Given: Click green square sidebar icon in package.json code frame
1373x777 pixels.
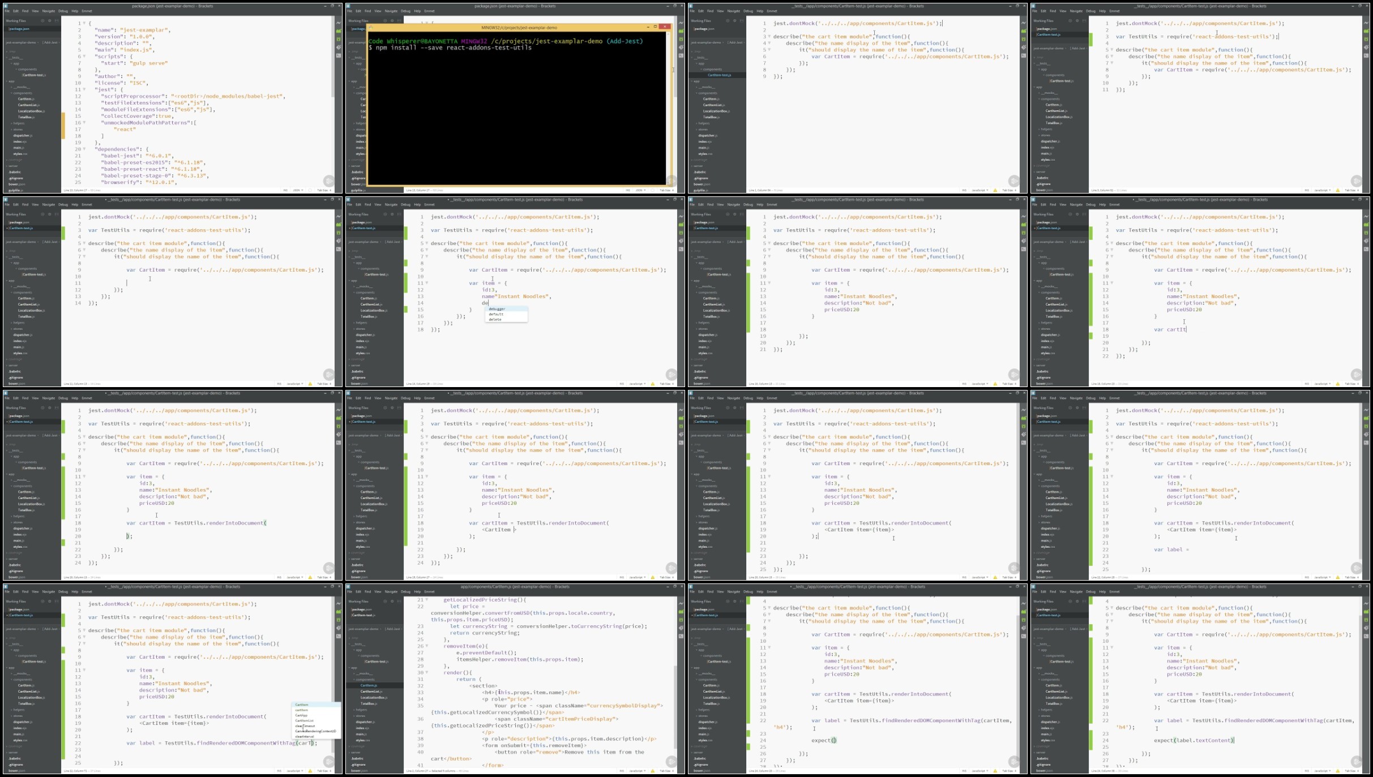Looking at the screenshot, I should click(339, 39).
